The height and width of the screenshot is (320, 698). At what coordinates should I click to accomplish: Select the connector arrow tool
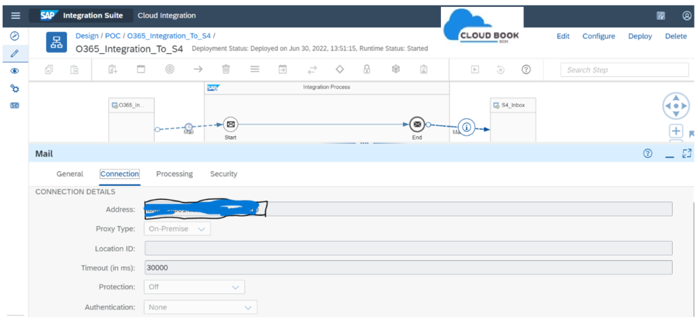click(x=198, y=69)
